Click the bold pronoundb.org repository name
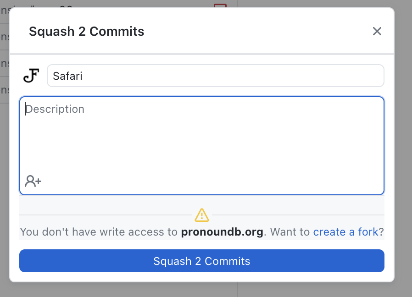The image size is (412, 297). tap(222, 232)
